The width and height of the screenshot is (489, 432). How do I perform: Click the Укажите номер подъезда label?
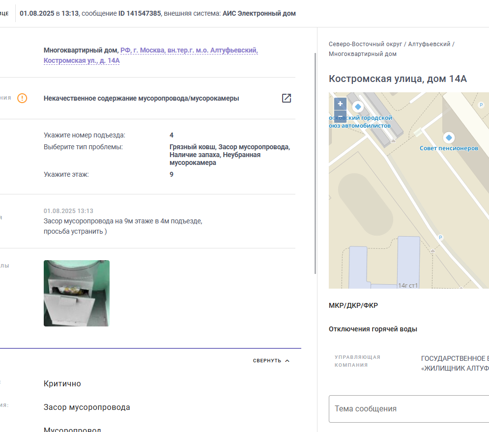(84, 135)
